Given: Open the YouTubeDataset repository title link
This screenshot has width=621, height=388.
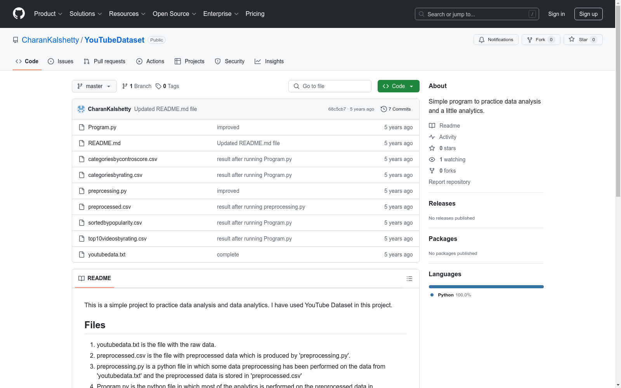Looking at the screenshot, I should [x=114, y=40].
